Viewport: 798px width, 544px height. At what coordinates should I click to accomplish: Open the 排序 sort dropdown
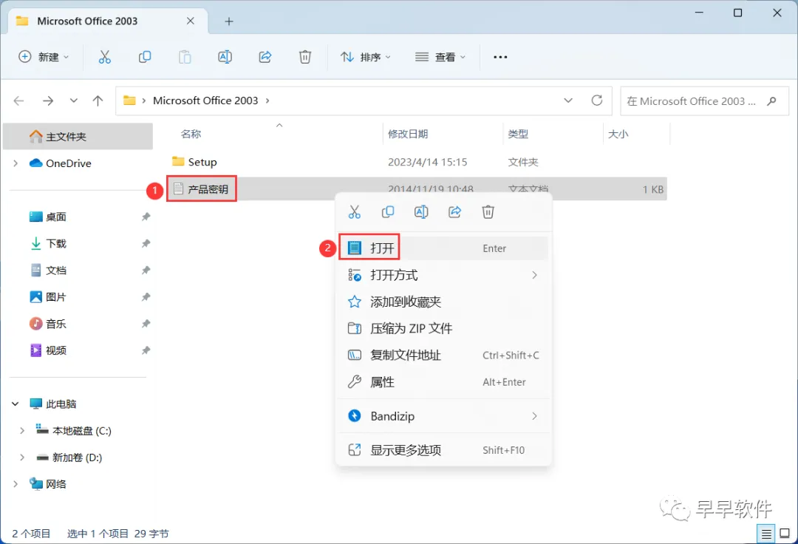pos(366,57)
